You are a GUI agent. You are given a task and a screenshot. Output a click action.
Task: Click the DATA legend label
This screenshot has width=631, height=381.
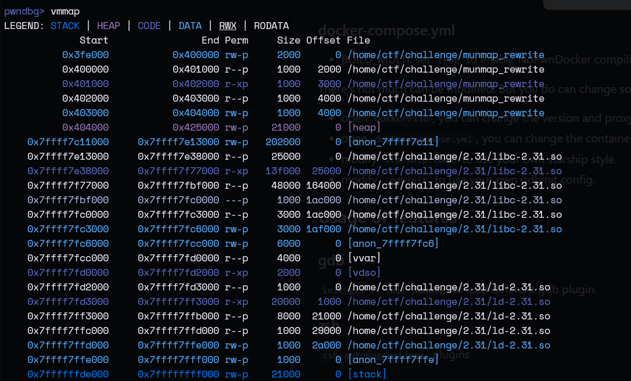[190, 26]
